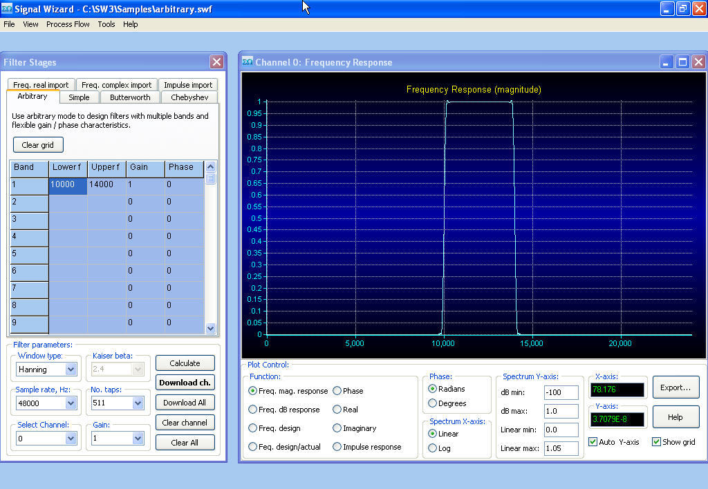Screen dimensions: 708x489
Task: Select the Phase function radio button
Action: [337, 391]
